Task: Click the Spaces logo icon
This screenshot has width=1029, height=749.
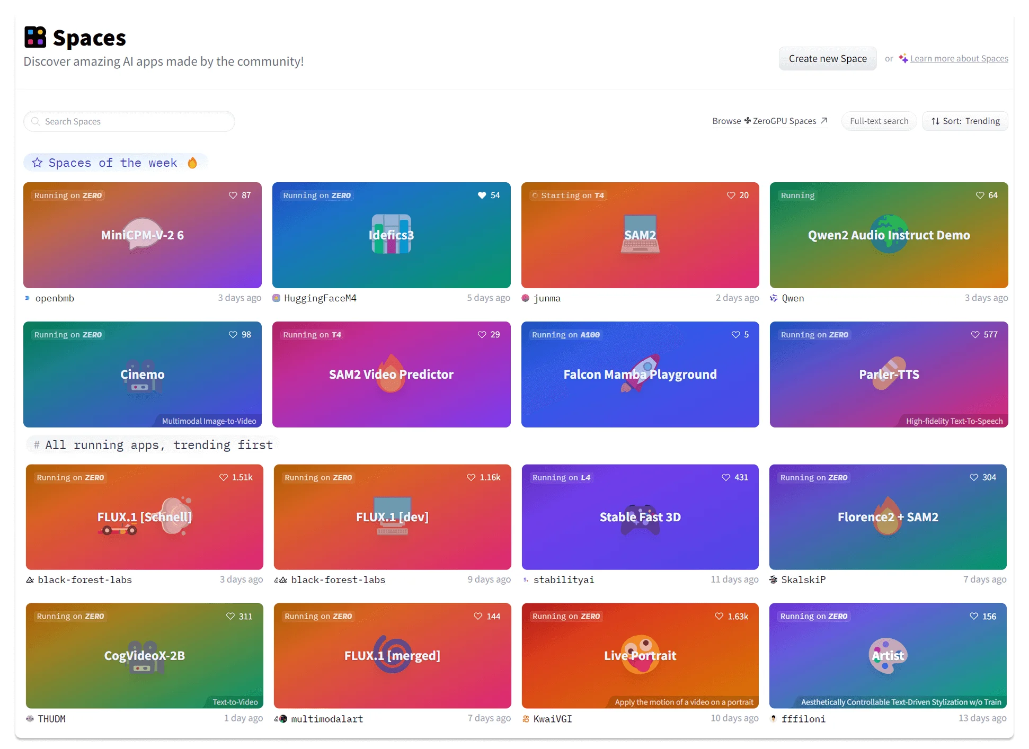Action: (x=36, y=38)
